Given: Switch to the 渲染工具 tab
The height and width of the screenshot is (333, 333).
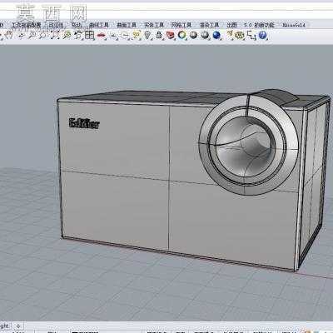Looking at the screenshot, I should point(209,25).
